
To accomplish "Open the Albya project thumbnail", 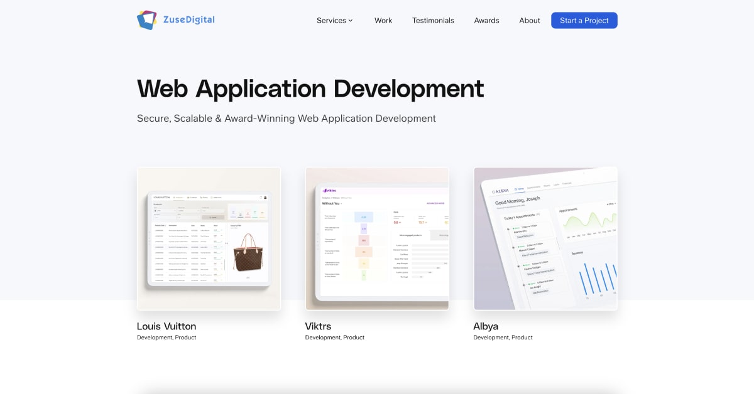I will tap(545, 238).
